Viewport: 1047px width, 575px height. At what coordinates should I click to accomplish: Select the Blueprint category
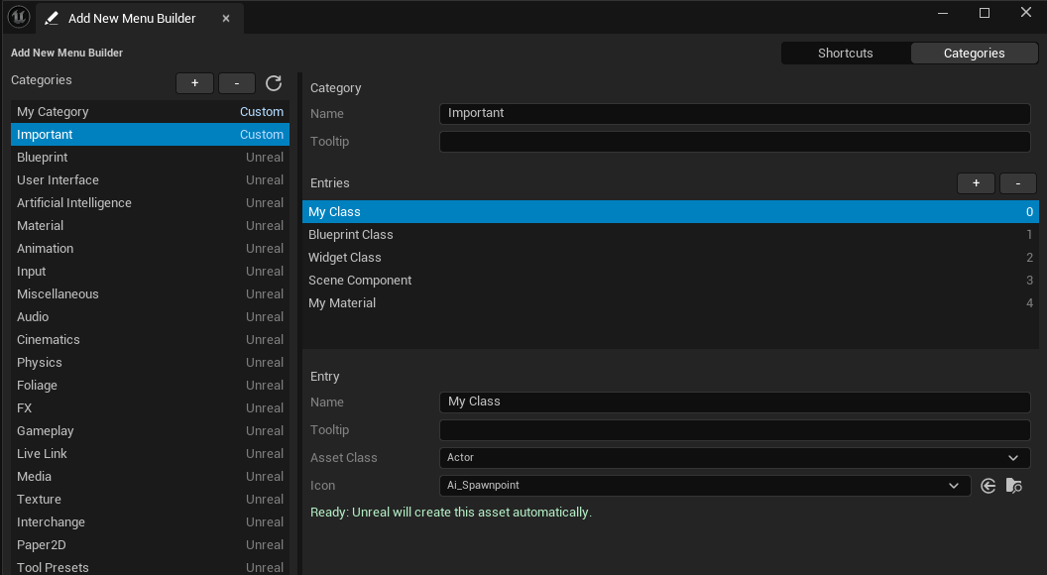click(x=151, y=157)
